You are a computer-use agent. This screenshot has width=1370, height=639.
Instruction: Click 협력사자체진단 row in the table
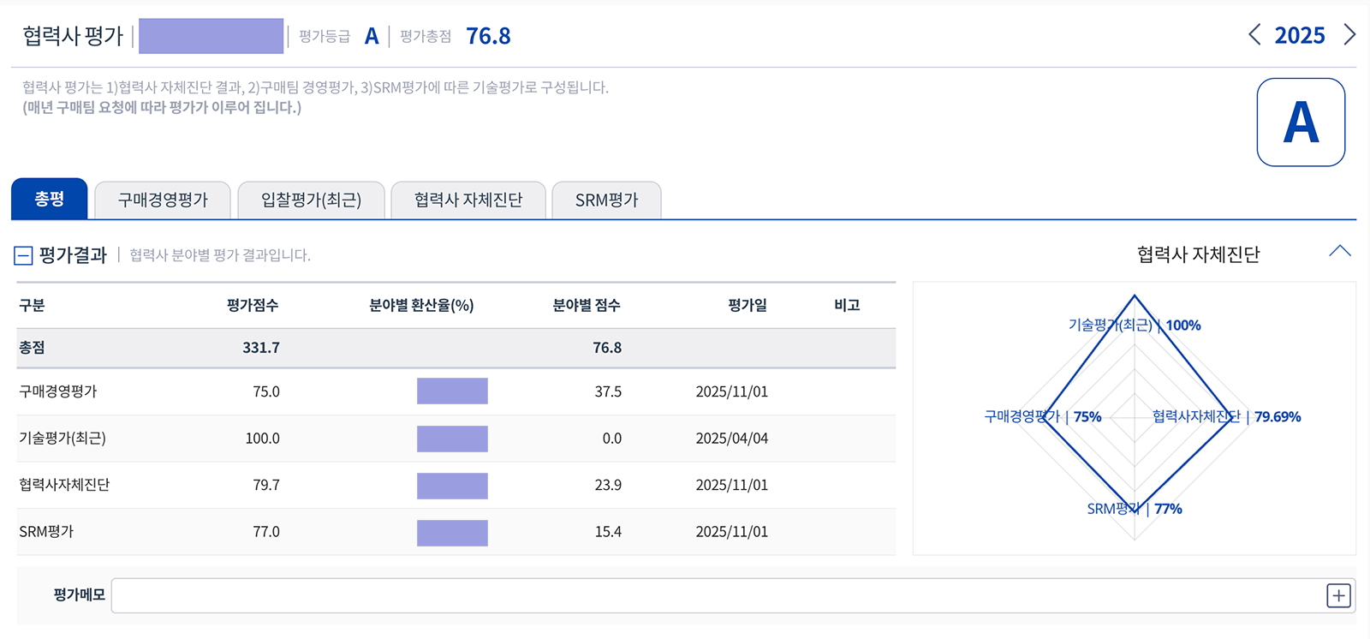click(x=64, y=485)
